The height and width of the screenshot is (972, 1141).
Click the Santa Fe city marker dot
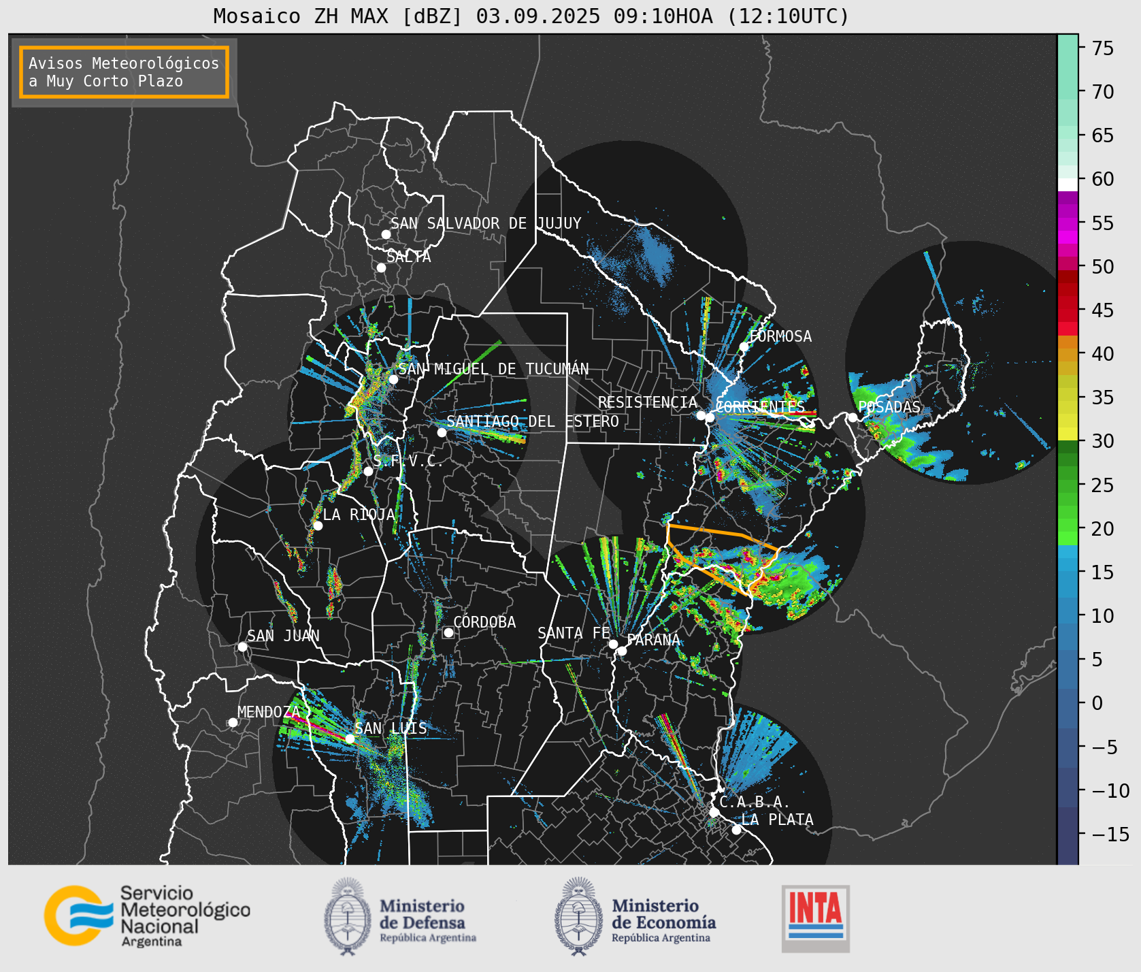[x=613, y=644]
